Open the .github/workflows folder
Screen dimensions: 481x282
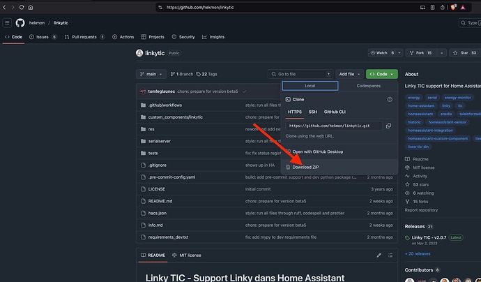click(x=165, y=105)
